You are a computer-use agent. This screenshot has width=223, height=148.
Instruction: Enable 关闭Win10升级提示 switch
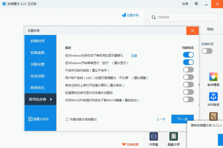tap(188, 99)
